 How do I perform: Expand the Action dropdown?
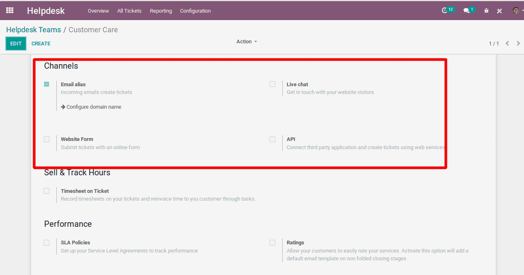click(x=247, y=42)
